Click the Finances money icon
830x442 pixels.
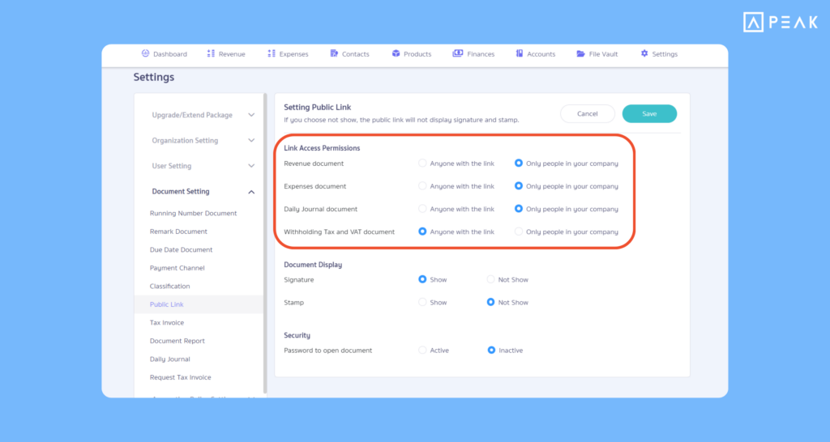coord(458,53)
